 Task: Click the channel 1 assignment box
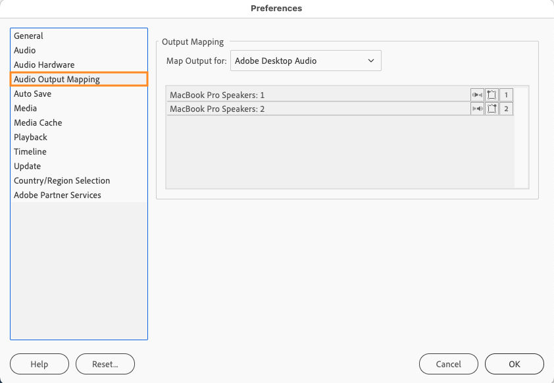click(505, 95)
